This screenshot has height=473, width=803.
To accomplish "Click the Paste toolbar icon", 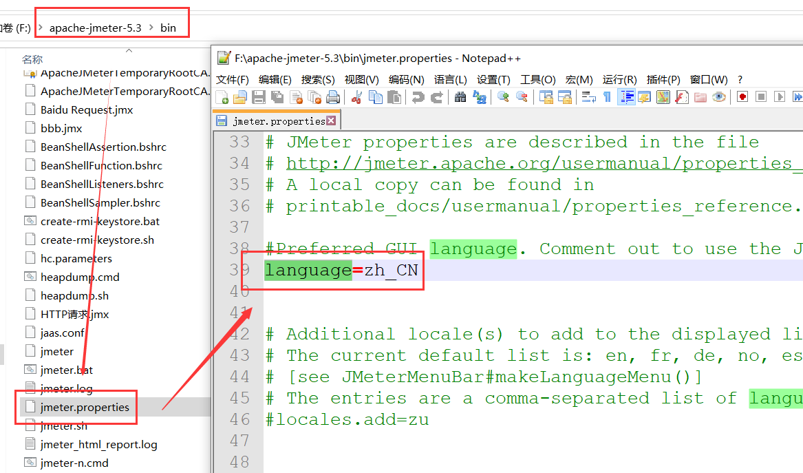I will 394,97.
